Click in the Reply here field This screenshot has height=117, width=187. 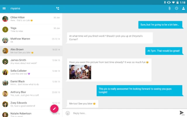click(125, 113)
